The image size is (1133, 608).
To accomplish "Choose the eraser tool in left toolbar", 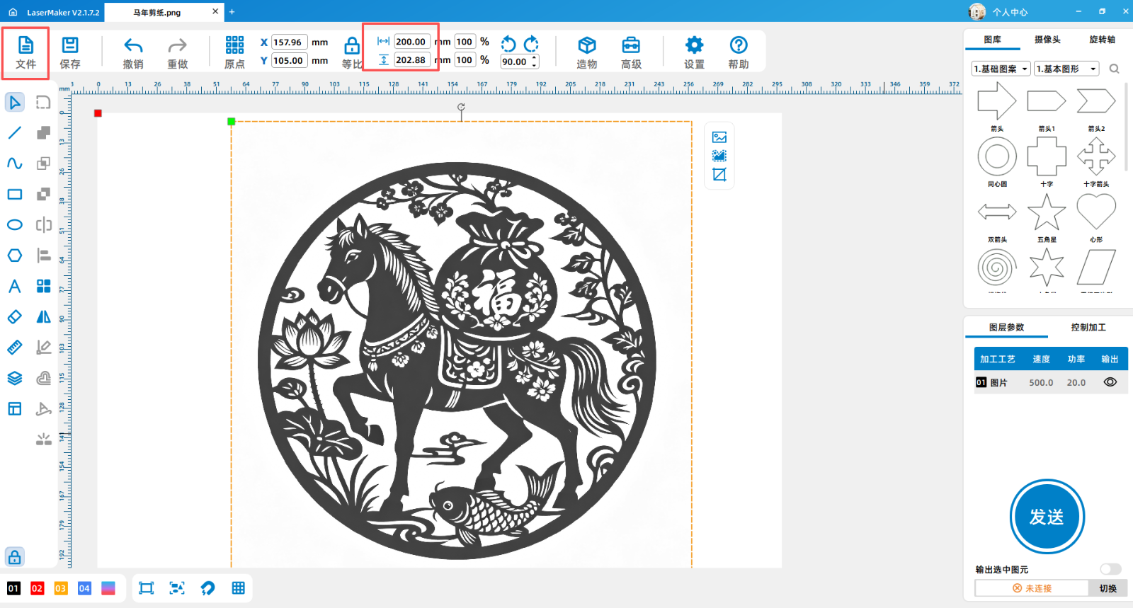I will click(x=15, y=316).
